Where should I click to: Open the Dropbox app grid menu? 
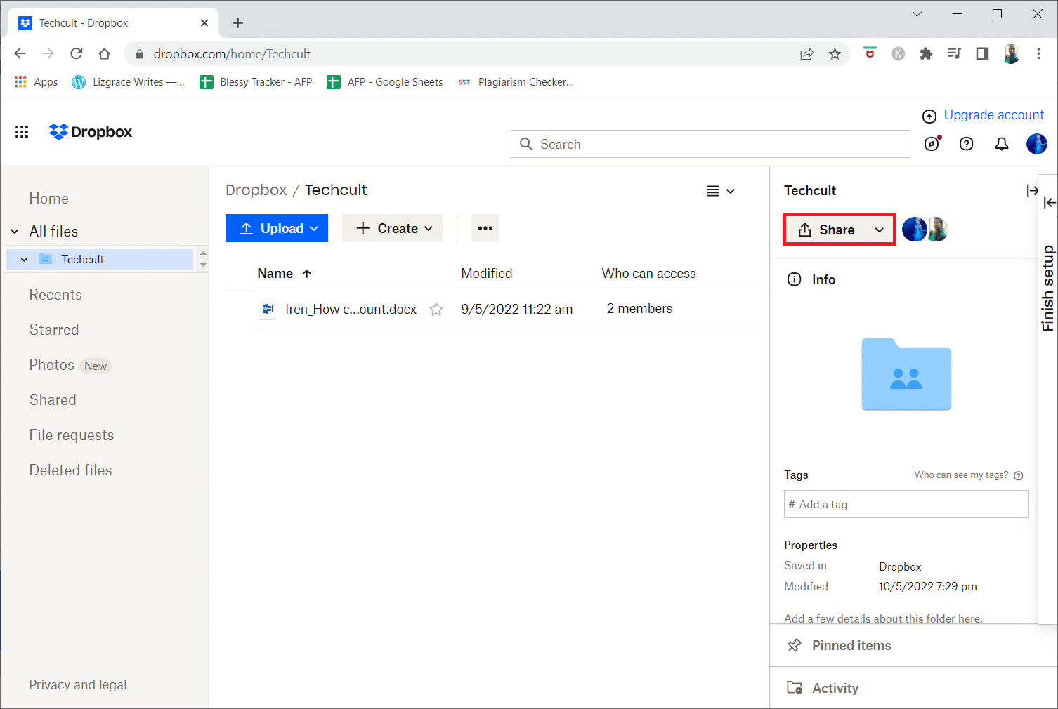[x=22, y=132]
